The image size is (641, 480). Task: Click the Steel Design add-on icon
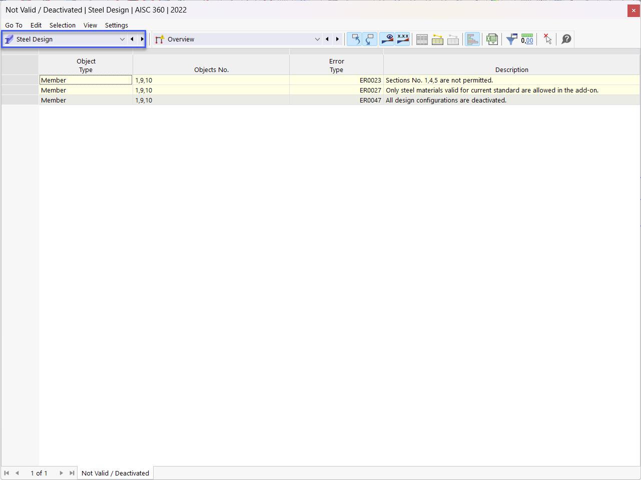[9, 38]
